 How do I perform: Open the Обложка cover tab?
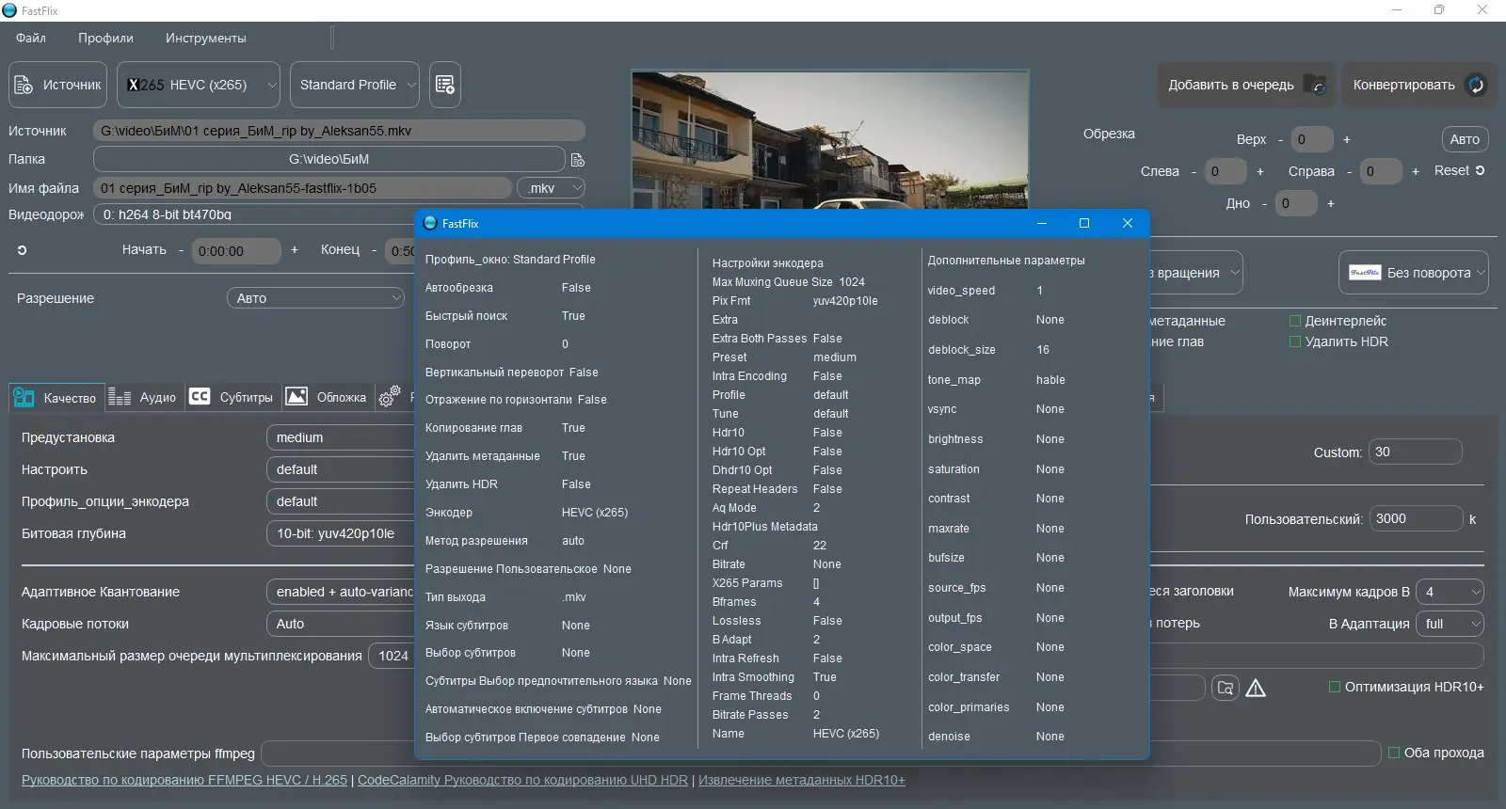point(326,397)
